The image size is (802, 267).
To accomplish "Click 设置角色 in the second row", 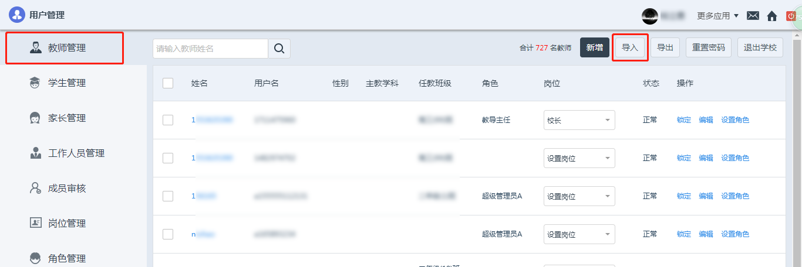I will (x=735, y=158).
